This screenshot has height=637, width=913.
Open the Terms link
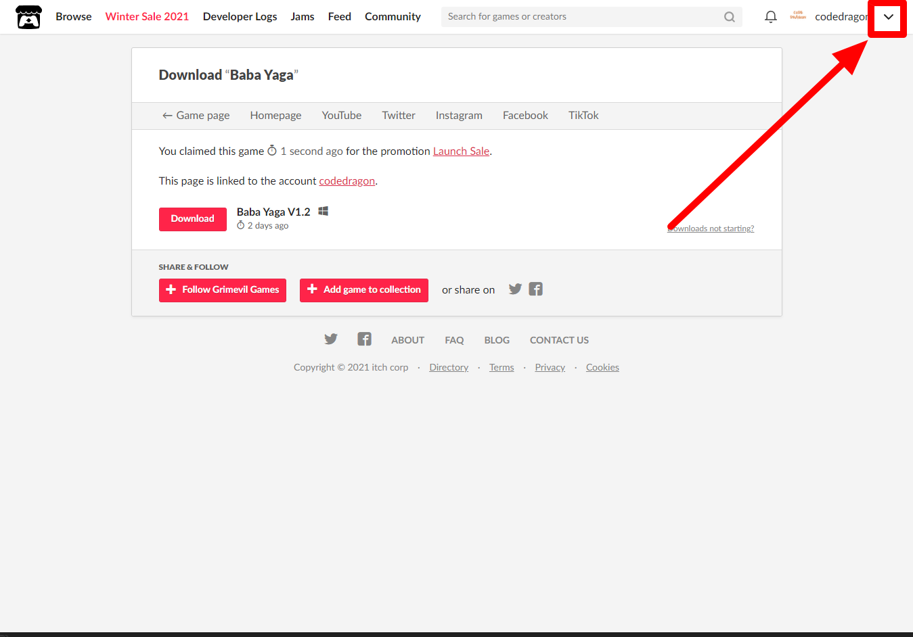pos(502,367)
